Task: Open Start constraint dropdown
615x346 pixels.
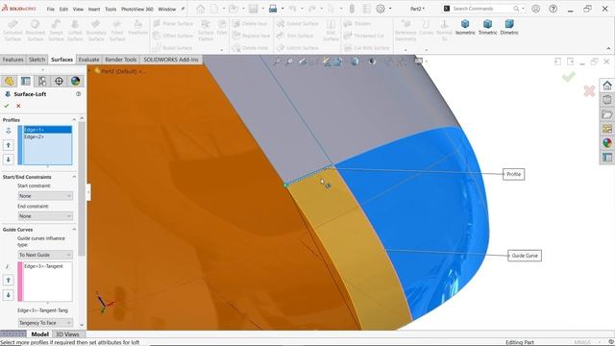Action: [45, 196]
